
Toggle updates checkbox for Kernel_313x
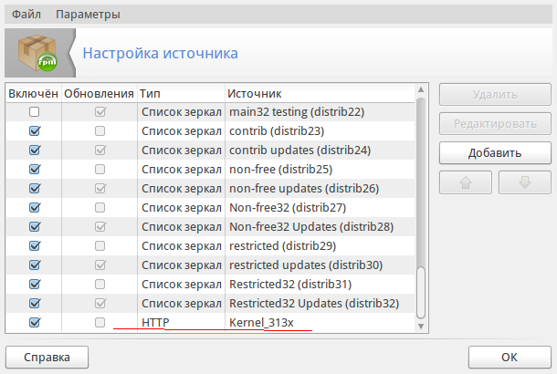[100, 322]
